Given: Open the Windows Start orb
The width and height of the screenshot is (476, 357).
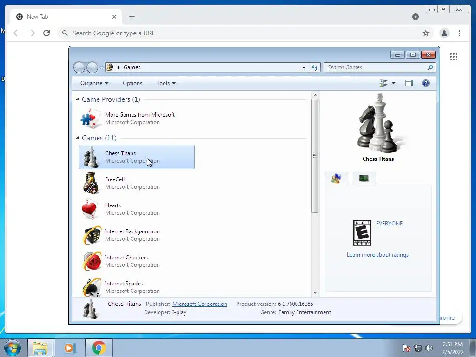Looking at the screenshot, I should point(13,348).
